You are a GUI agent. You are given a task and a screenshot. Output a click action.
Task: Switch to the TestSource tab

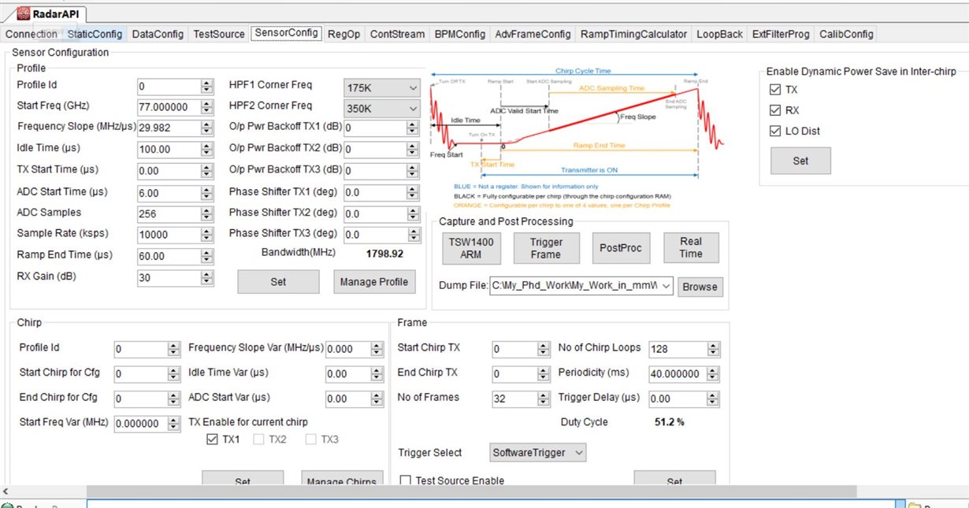click(219, 34)
